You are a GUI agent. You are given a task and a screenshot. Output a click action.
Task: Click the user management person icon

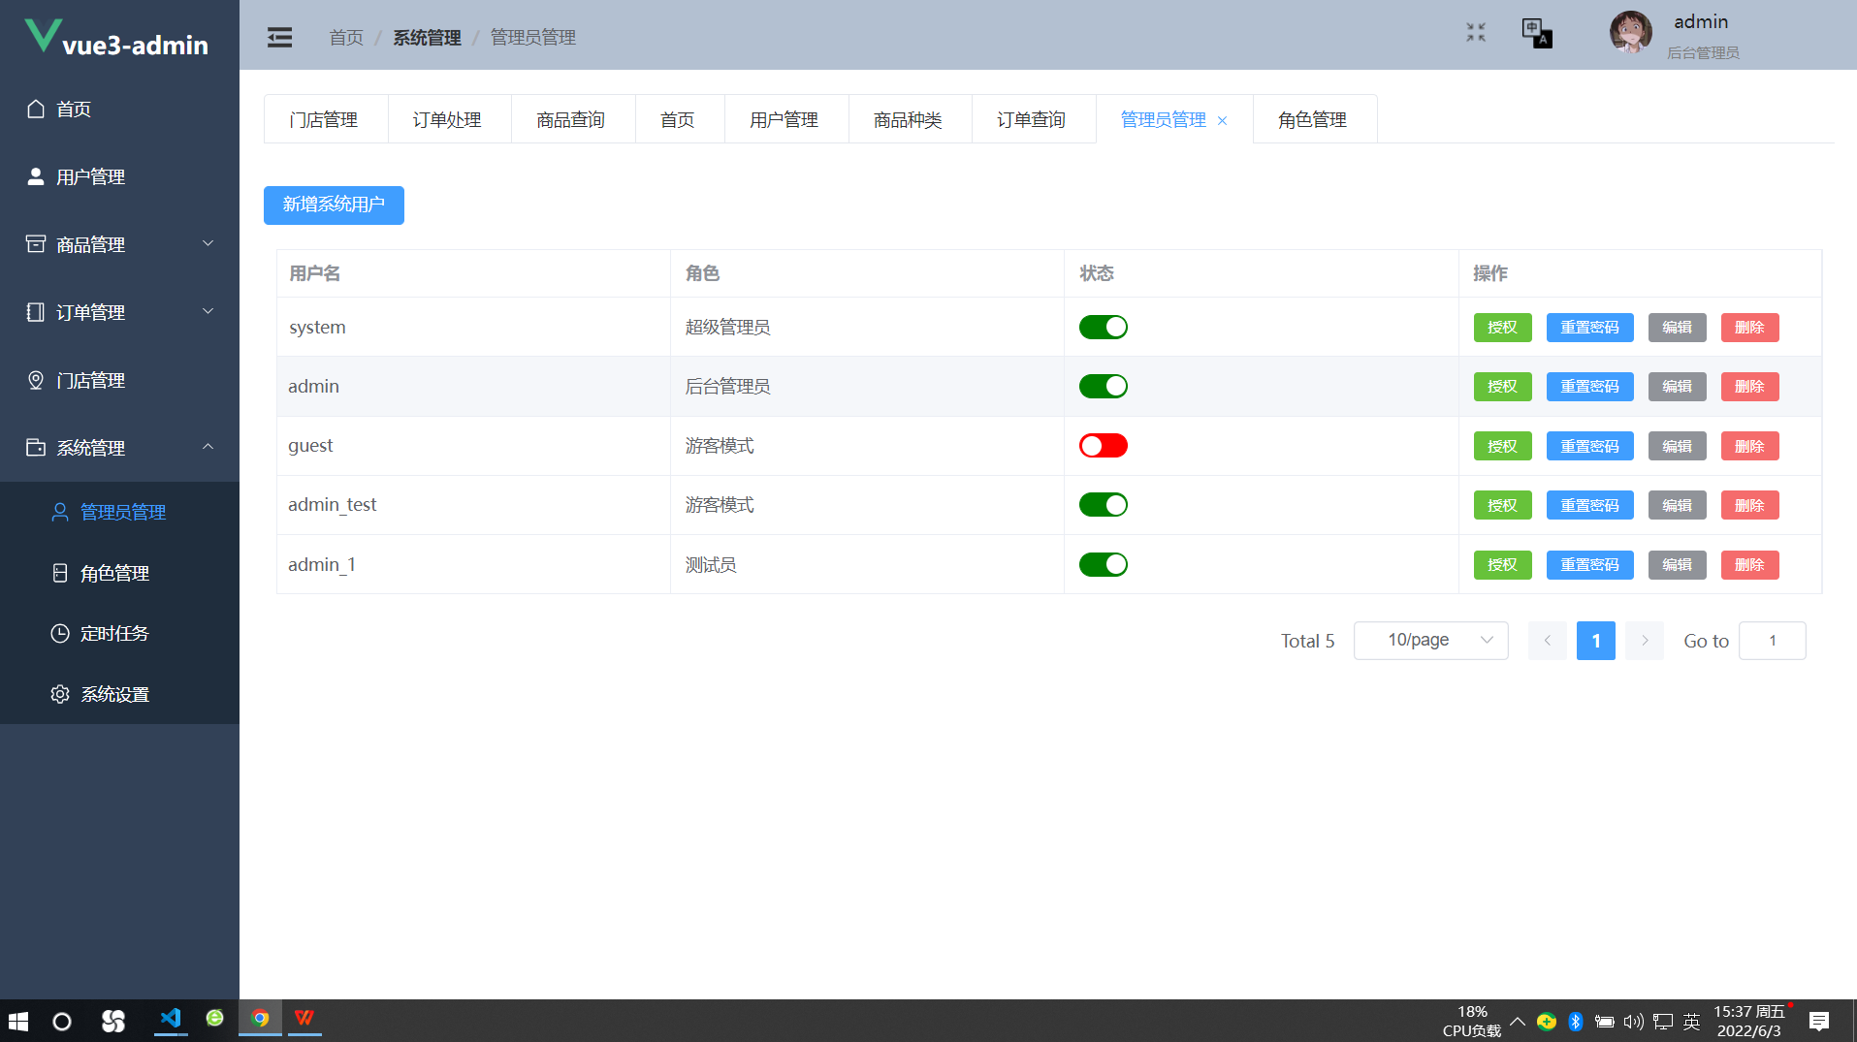click(x=36, y=176)
